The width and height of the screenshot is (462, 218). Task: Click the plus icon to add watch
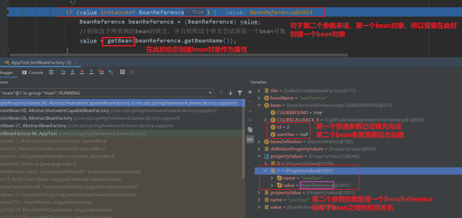[250, 92]
